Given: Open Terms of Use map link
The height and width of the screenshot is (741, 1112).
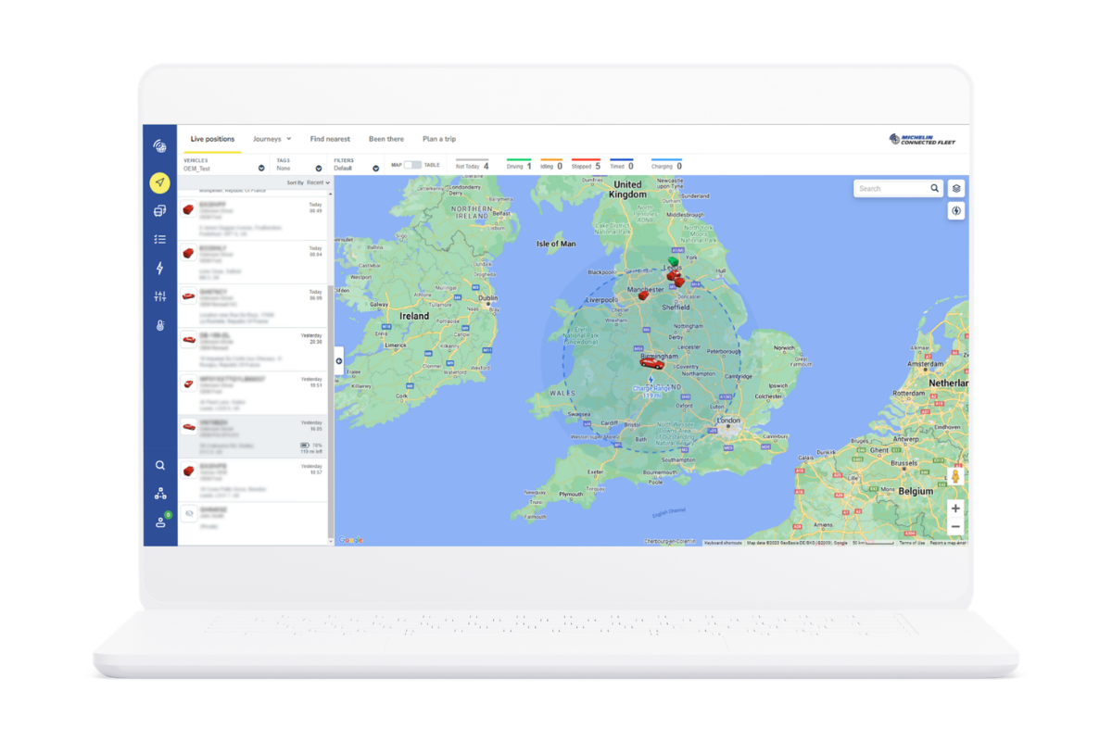Looking at the screenshot, I should [912, 543].
